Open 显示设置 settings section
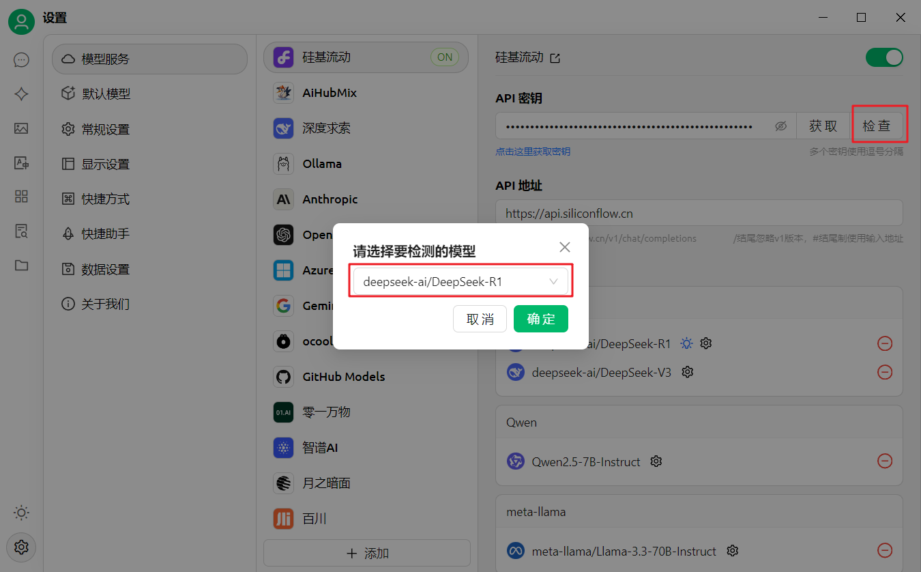 (x=149, y=164)
